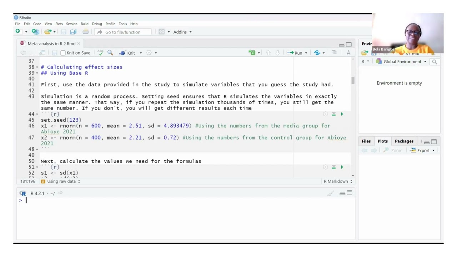Open the Knit options dropdown arrow
457x257 pixels.
click(141, 53)
